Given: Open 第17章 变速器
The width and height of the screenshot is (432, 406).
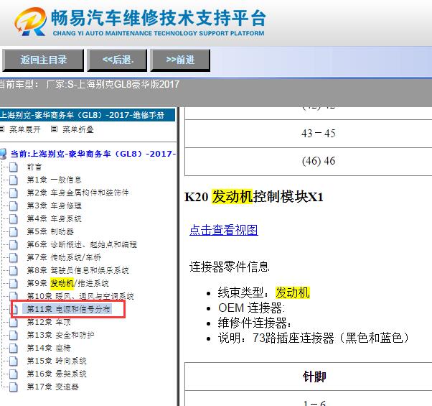Looking at the screenshot, I should [x=52, y=387].
